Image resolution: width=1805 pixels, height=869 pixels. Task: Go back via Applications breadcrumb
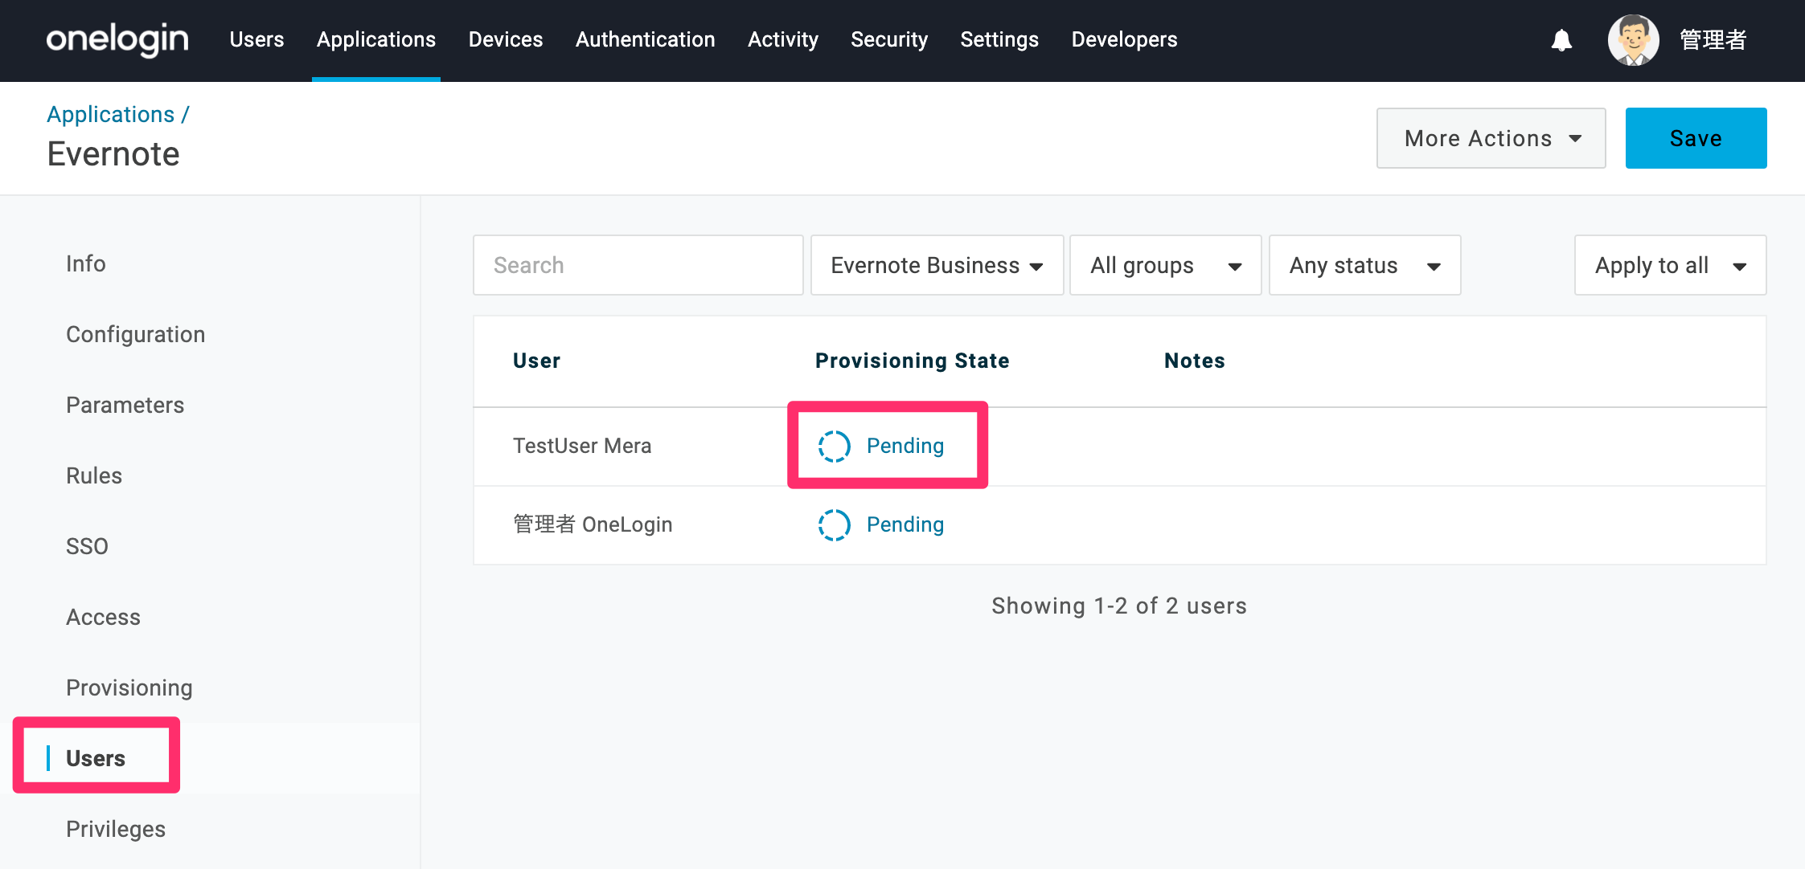coord(110,114)
